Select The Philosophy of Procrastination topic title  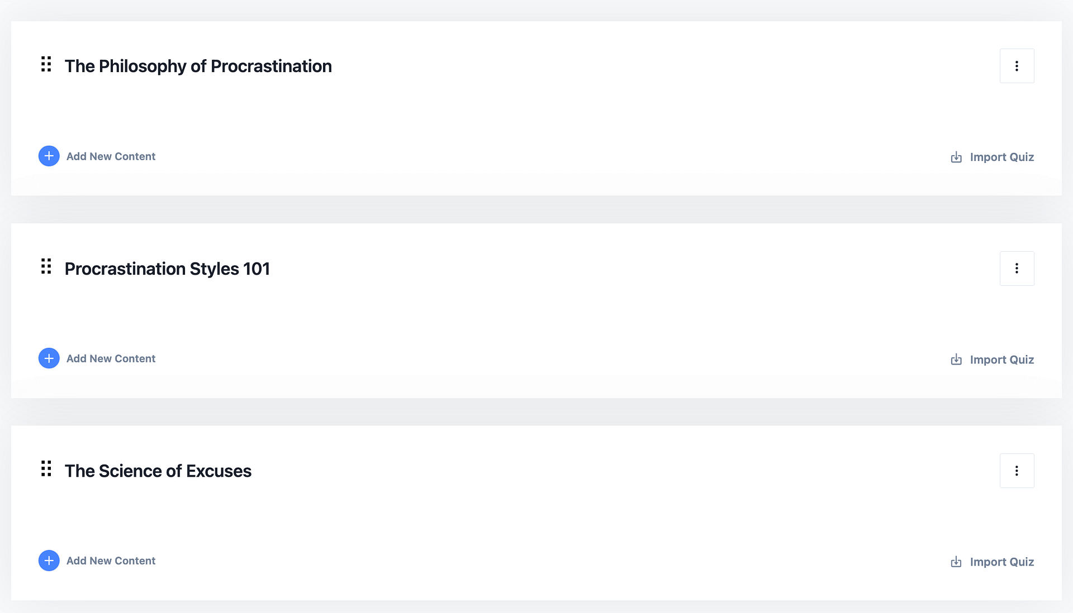[198, 66]
